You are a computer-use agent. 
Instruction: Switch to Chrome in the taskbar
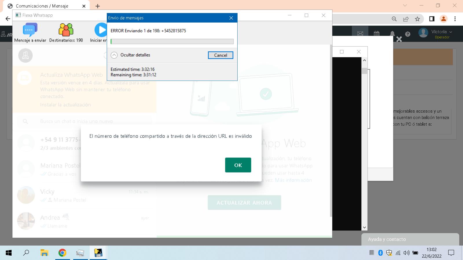pos(62,253)
